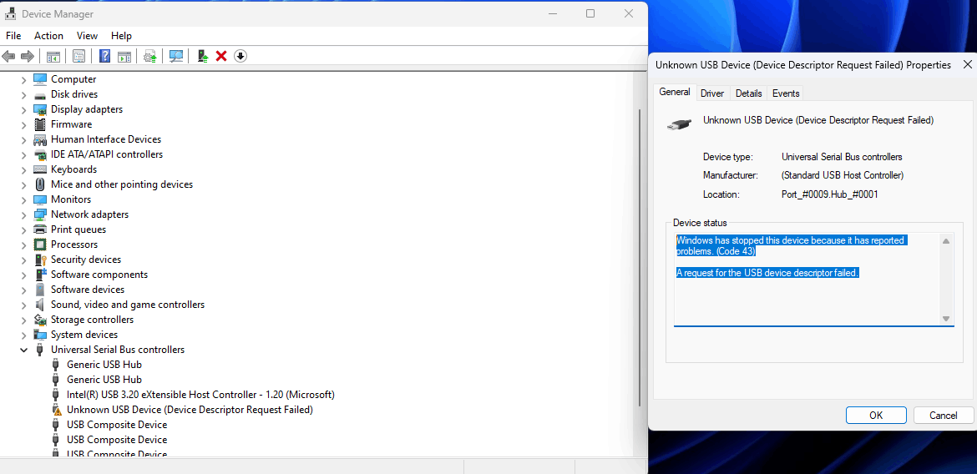Click OK in the Properties dialog
This screenshot has width=977, height=474.
tap(876, 416)
